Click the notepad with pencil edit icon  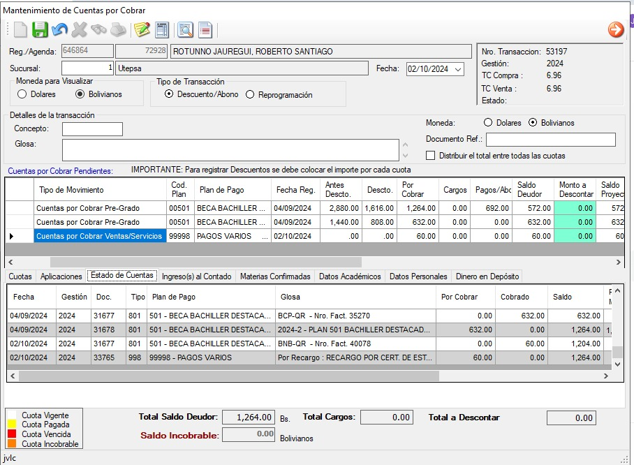point(142,29)
